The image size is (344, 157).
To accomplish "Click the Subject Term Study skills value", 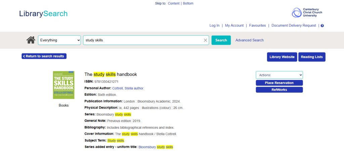I will tap(116, 141).
